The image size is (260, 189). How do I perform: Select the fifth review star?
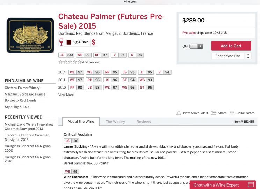coord(80,62)
